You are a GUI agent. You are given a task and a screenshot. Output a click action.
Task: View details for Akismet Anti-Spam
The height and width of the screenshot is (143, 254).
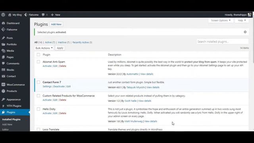pyautogui.click(x=147, y=74)
